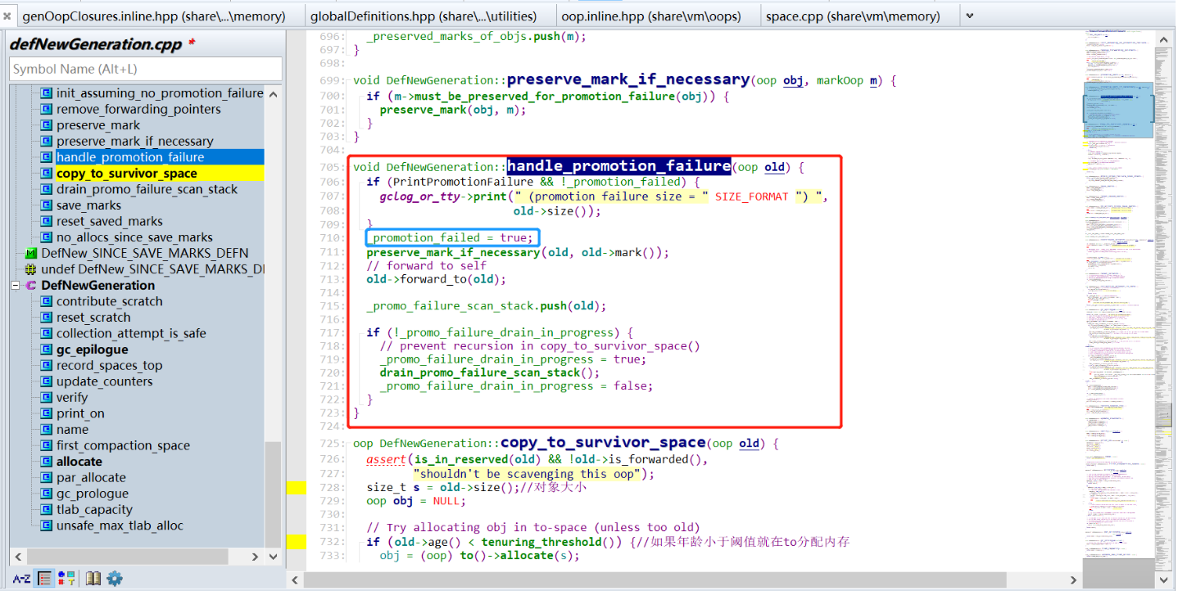1178x591 pixels.
Task: Open the symbol type filter icon
Action: click(67, 579)
